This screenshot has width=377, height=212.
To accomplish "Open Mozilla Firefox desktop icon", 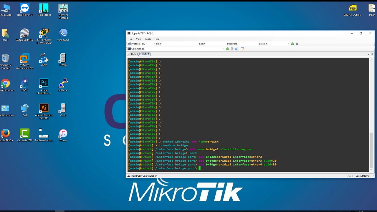I will [6, 135].
